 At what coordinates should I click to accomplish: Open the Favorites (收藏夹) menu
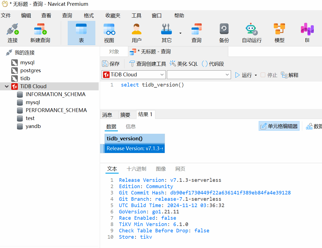[113, 16]
